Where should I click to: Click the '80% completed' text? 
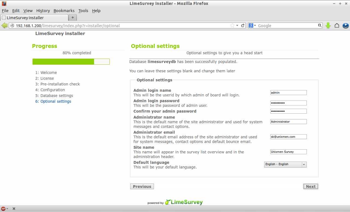pyautogui.click(x=77, y=53)
